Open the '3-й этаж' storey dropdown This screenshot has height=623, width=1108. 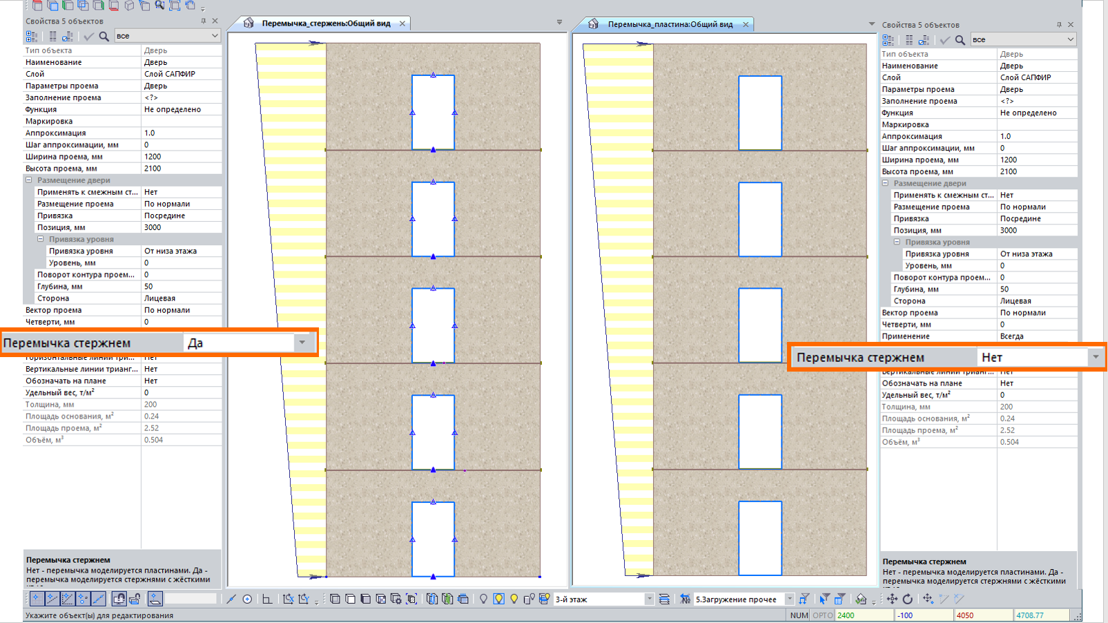[x=648, y=599]
